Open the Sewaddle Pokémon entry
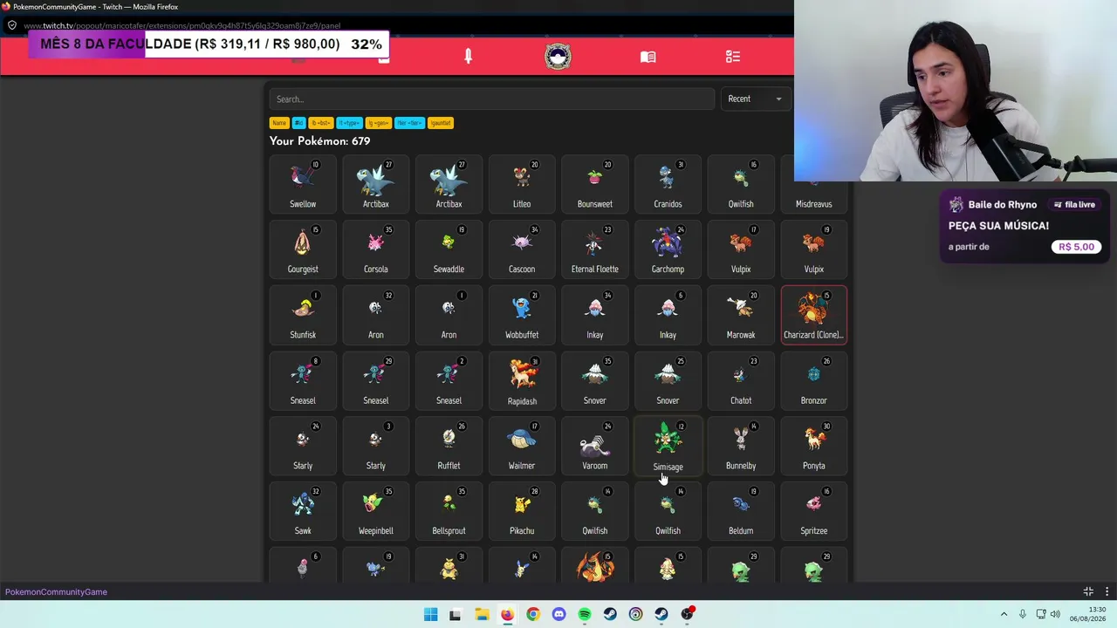1117x628 pixels. click(x=449, y=250)
